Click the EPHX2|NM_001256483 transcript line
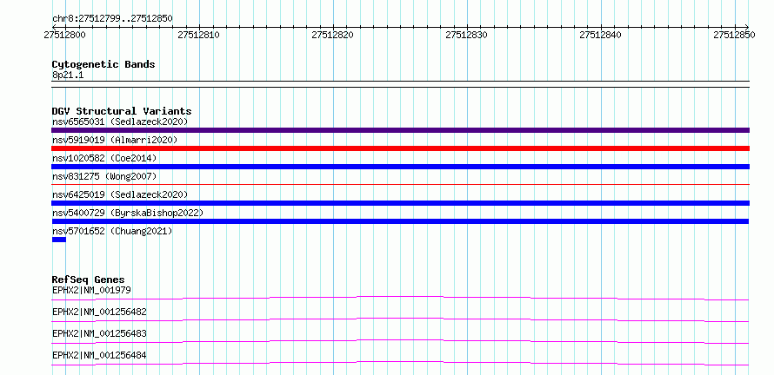Viewport: 774px width, 375px height. tap(400, 341)
